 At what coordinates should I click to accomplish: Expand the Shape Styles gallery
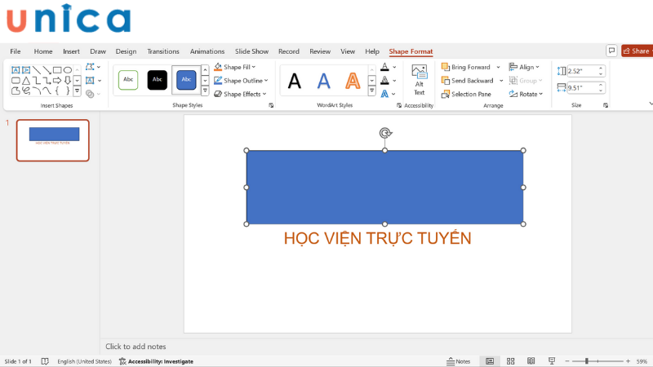click(x=205, y=91)
